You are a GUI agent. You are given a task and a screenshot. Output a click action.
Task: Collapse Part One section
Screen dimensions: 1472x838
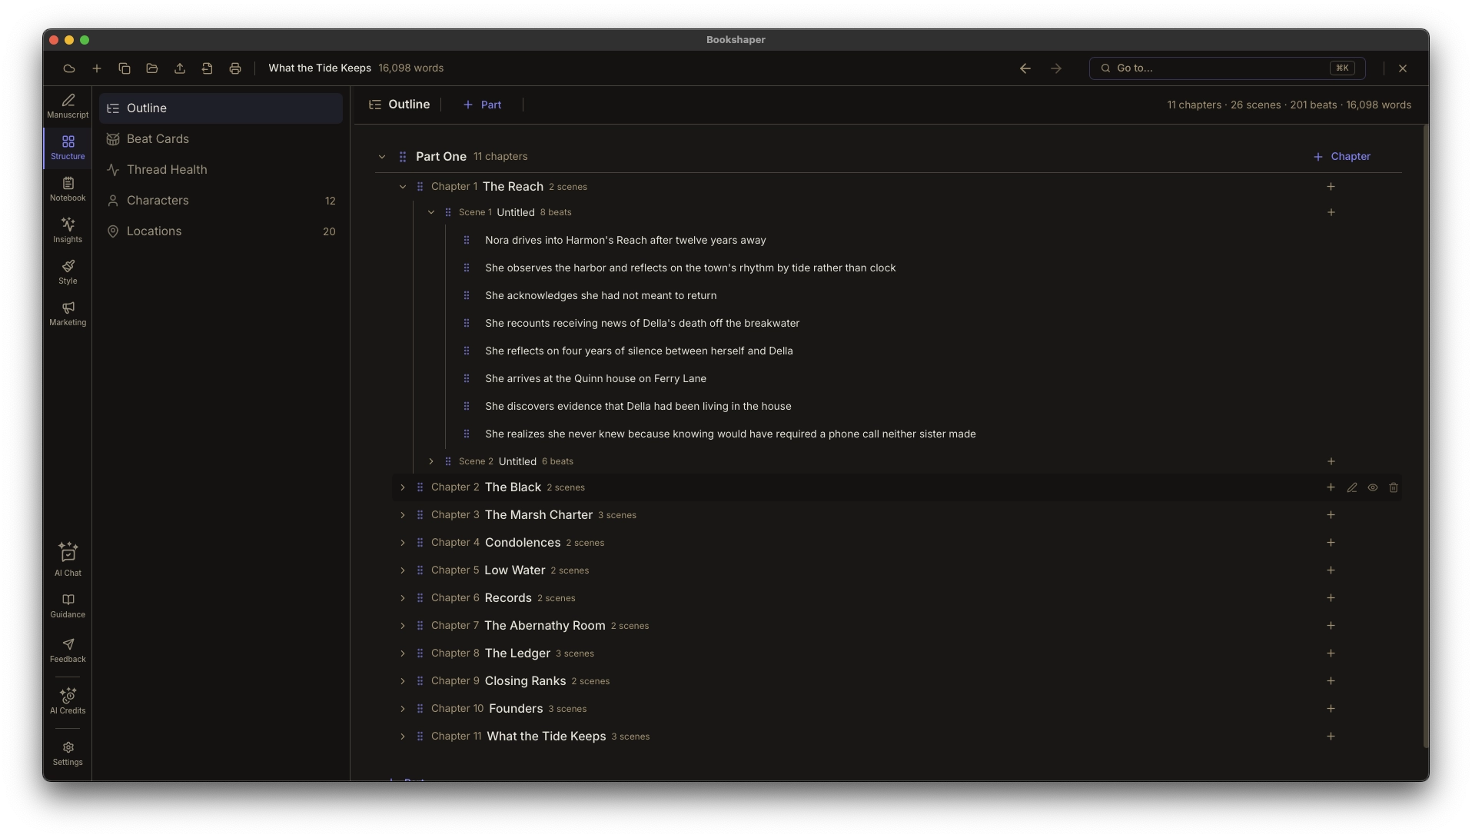[x=382, y=157]
